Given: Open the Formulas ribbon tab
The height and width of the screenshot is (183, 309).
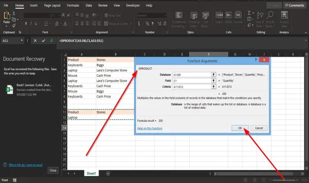Looking at the screenshot, I should tap(73, 5).
